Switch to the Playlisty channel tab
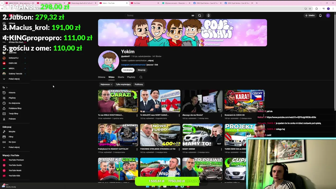 [x=131, y=77]
